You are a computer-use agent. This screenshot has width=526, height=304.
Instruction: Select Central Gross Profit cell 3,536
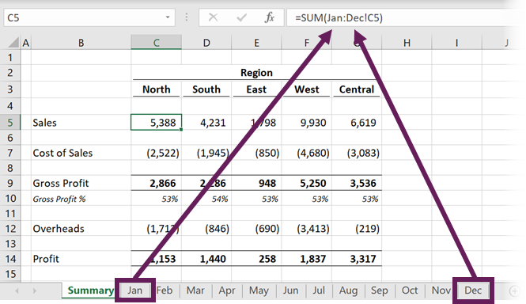pyautogui.click(x=357, y=183)
